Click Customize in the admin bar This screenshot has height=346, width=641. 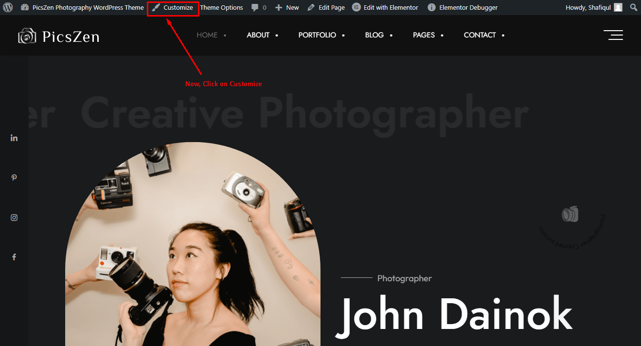[x=173, y=7]
